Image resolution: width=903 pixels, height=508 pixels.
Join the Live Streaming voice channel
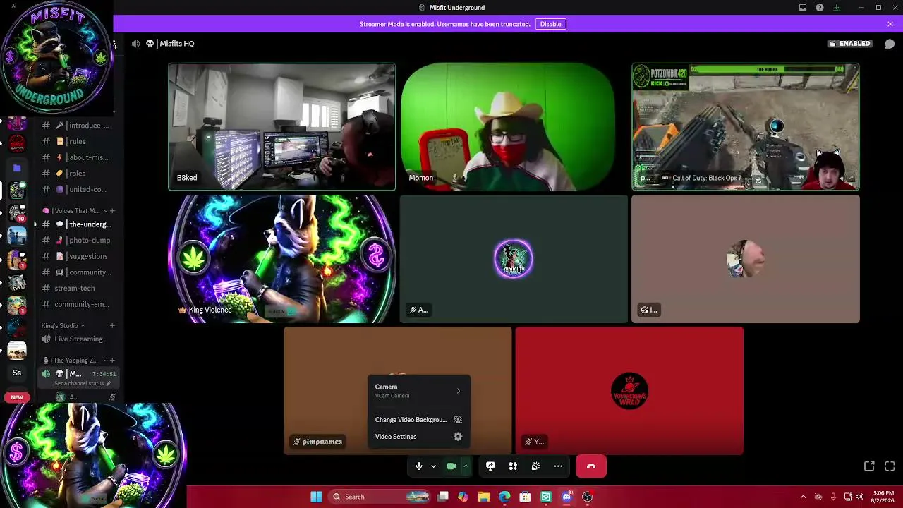pyautogui.click(x=78, y=339)
